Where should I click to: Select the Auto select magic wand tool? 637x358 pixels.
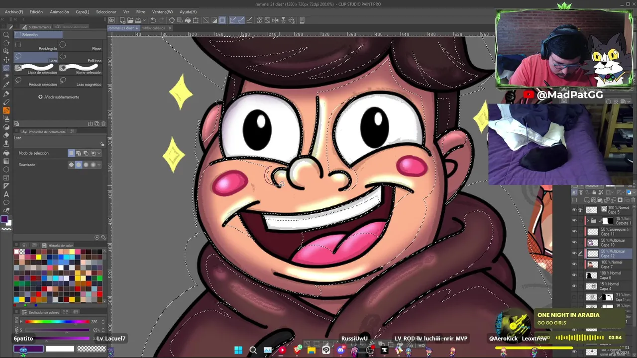pos(6,77)
